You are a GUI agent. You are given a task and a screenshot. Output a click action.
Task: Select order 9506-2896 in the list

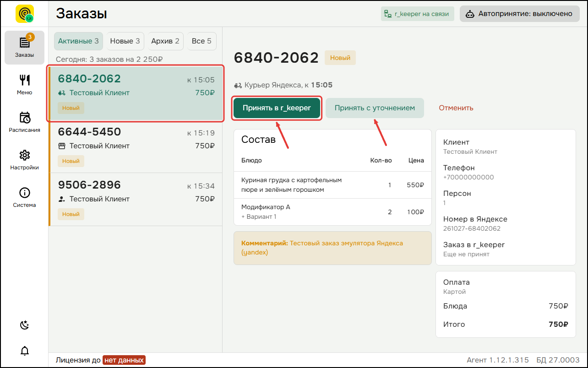(x=136, y=200)
